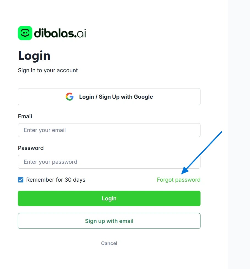Click the green dibalas chat-bubble logo icon
The width and height of the screenshot is (250, 269).
25,33
